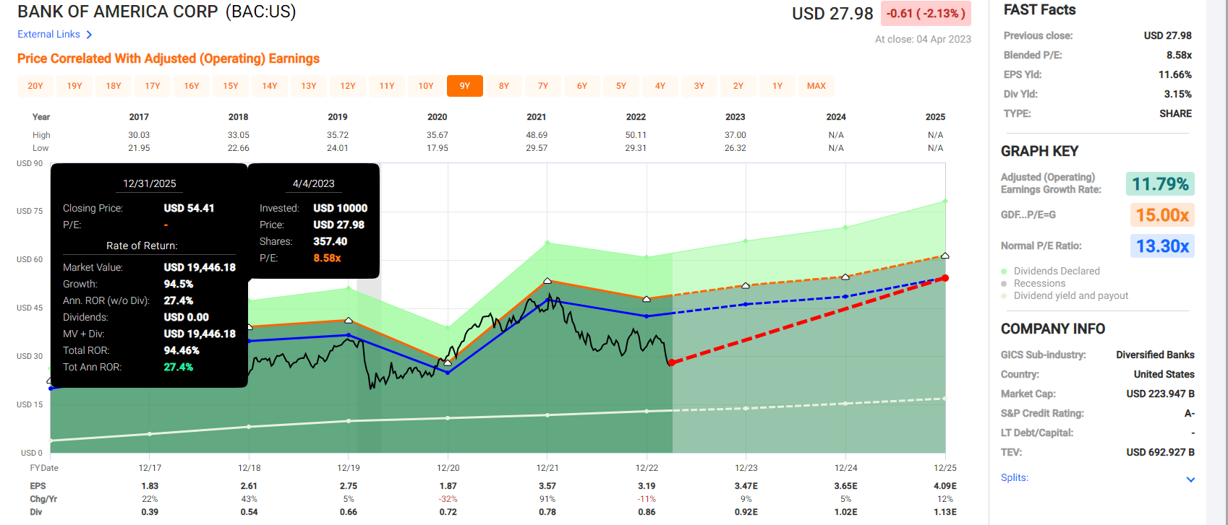Select the 19Y time range tab

74,86
